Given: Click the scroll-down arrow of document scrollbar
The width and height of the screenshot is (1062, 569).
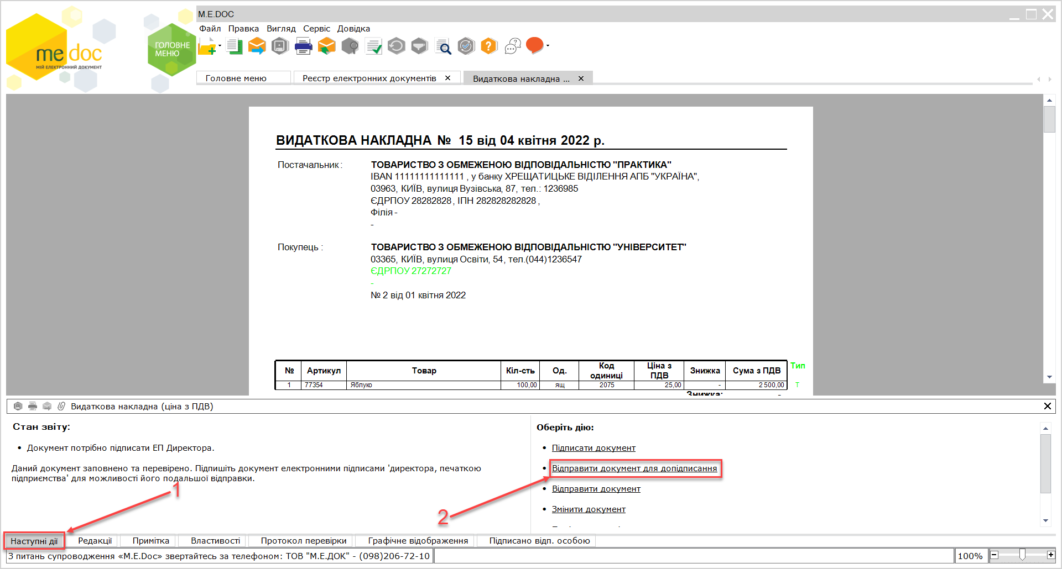Looking at the screenshot, I should point(1049,377).
